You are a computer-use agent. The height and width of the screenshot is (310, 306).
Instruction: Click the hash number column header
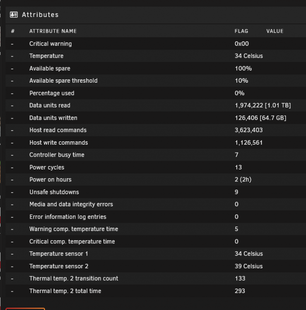(x=13, y=31)
